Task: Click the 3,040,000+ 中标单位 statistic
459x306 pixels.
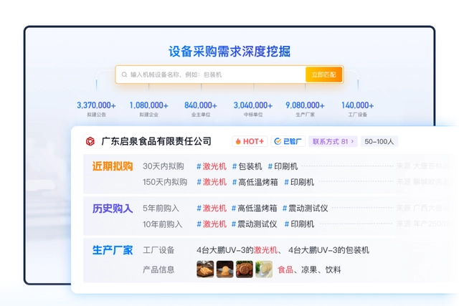Action: pyautogui.click(x=253, y=109)
